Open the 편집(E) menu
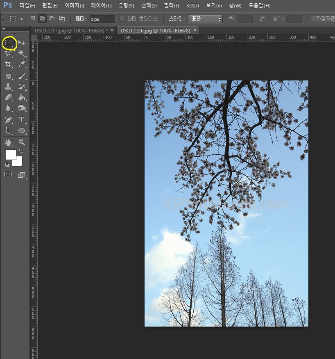Image resolution: width=335 pixels, height=359 pixels. pos(50,5)
